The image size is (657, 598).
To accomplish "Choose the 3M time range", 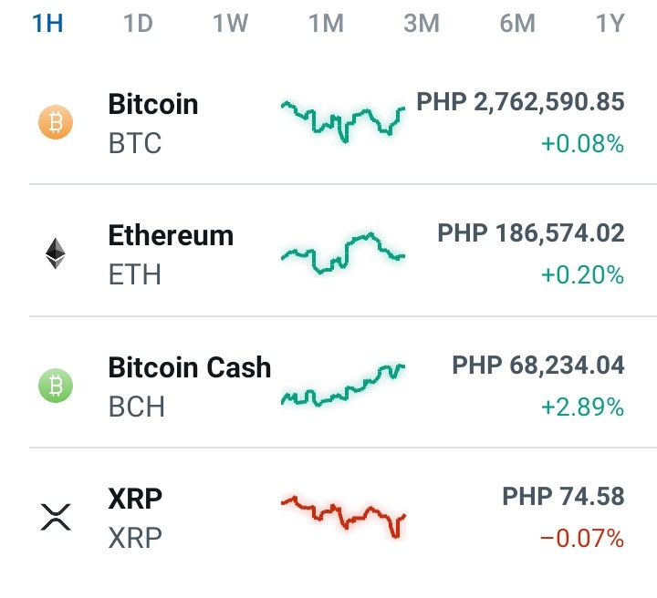I will point(422,23).
